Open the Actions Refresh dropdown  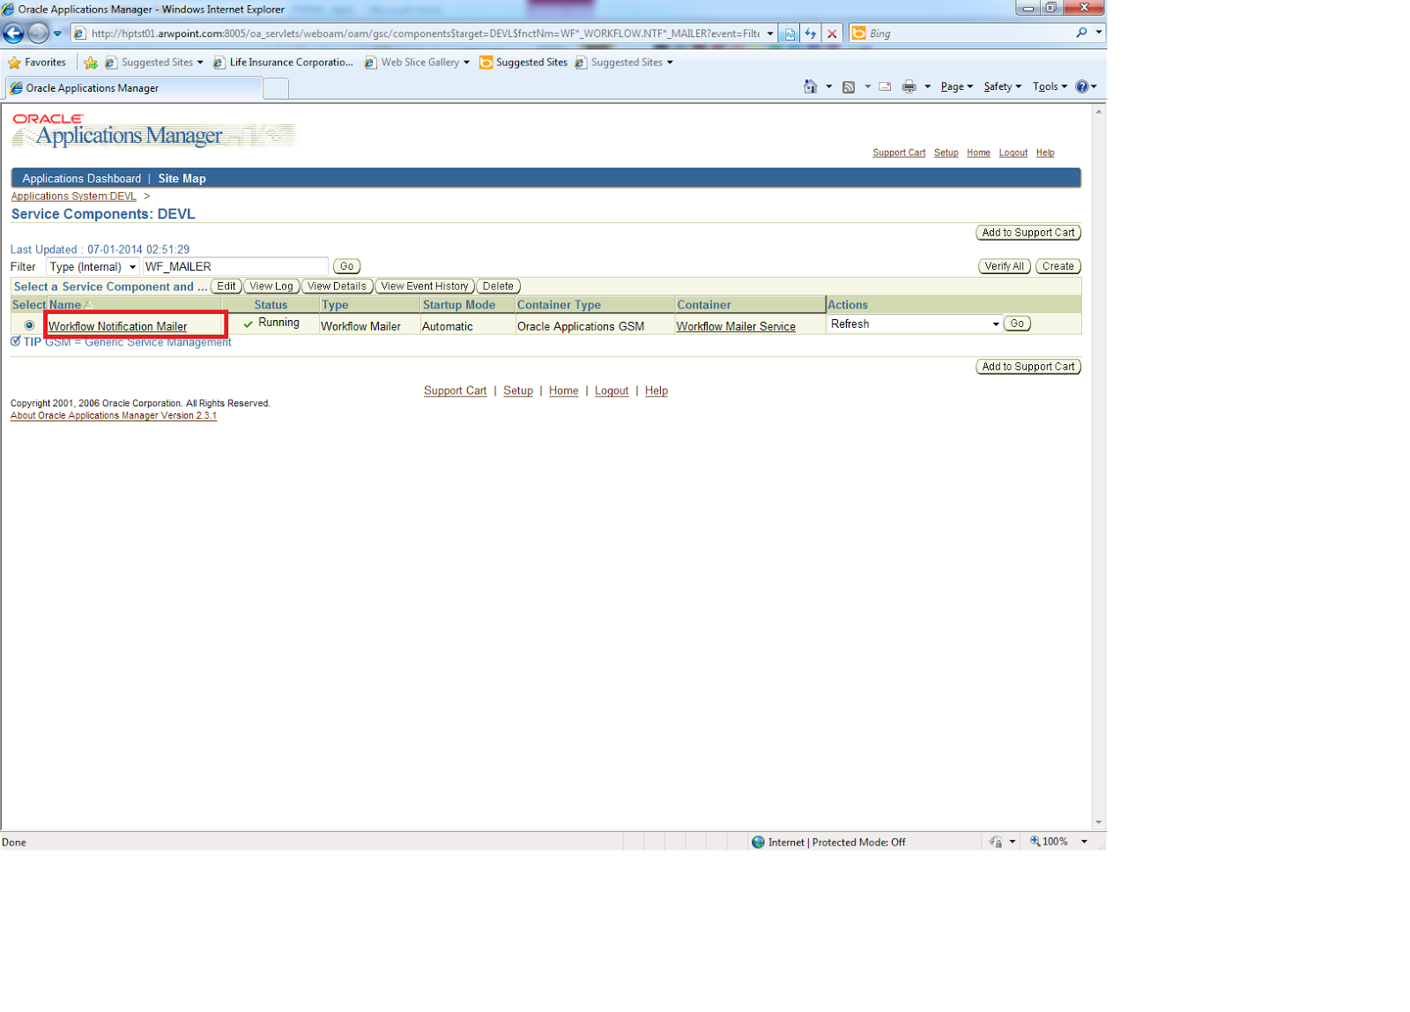point(915,324)
